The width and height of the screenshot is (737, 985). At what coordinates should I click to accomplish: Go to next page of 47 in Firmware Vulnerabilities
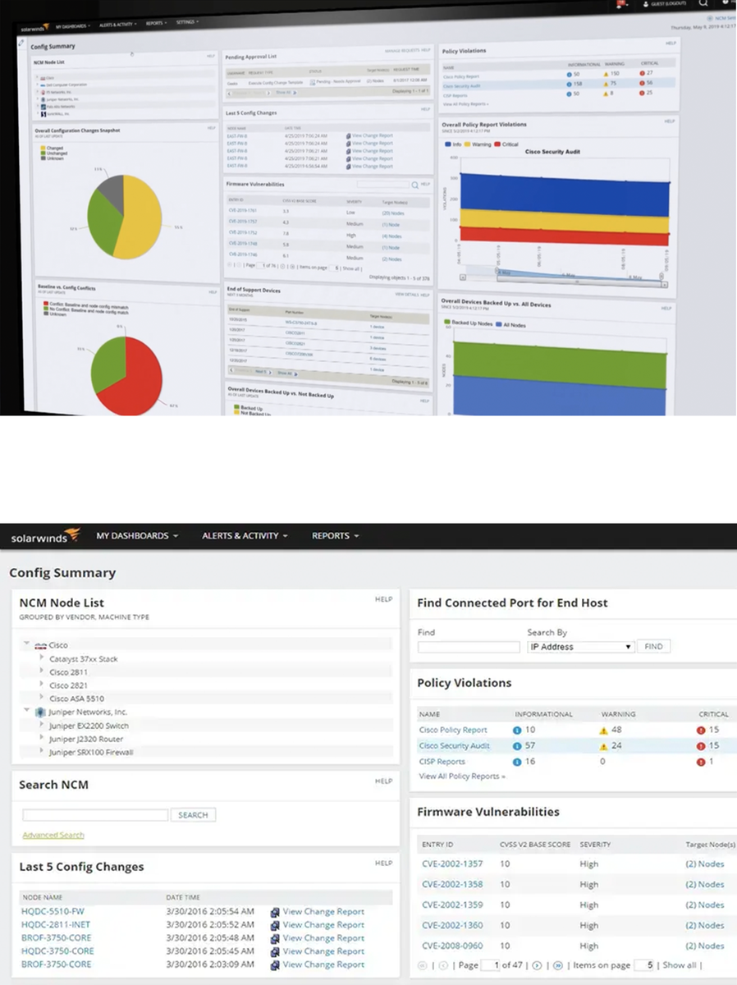coord(538,965)
